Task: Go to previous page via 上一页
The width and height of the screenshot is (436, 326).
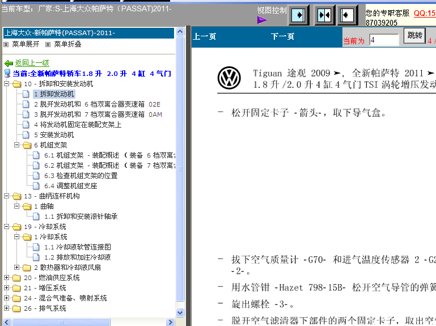Action: [x=204, y=36]
